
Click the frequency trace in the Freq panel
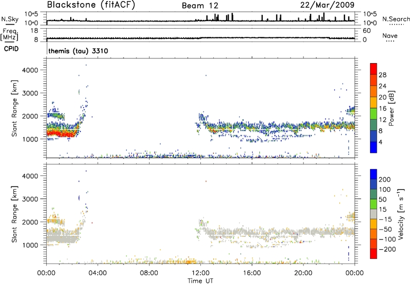pos(200,38)
